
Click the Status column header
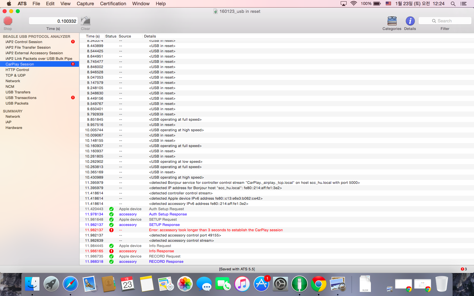111,36
